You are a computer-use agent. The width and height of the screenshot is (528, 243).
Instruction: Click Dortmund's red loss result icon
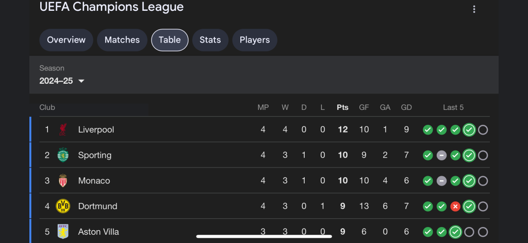point(455,207)
